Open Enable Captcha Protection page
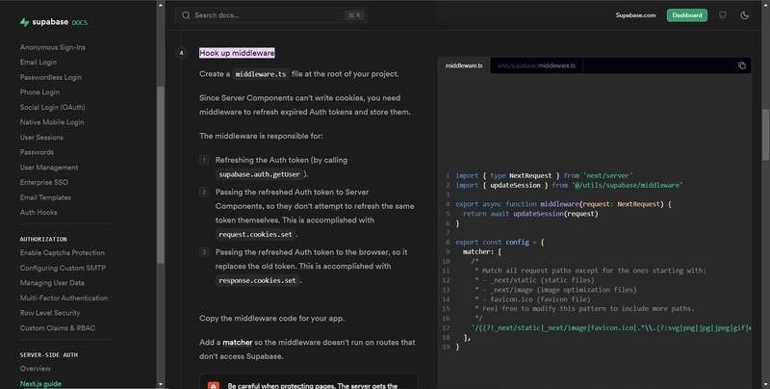Image resolution: width=770 pixels, height=389 pixels. [62, 253]
